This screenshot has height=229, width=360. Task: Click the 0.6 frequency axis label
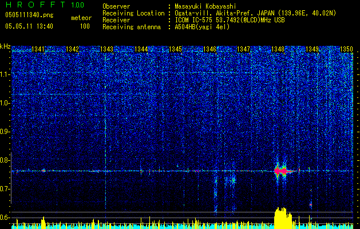point(5,218)
